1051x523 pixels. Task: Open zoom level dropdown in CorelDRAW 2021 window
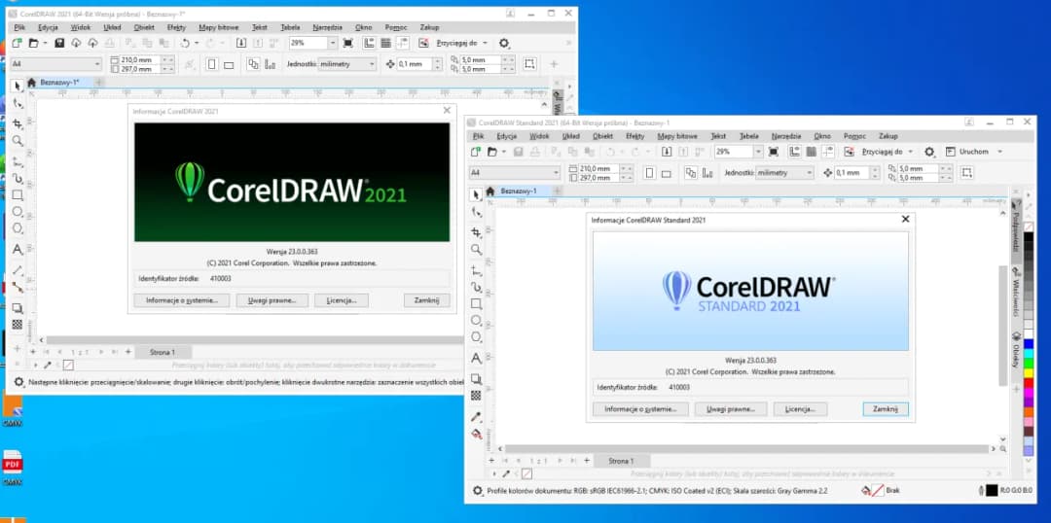[333, 43]
